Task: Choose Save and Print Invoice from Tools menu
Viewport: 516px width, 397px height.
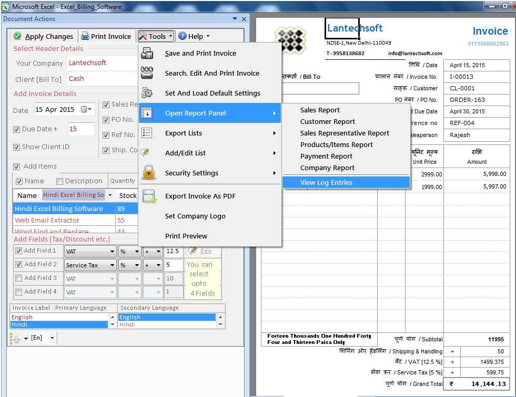Action: coord(210,53)
